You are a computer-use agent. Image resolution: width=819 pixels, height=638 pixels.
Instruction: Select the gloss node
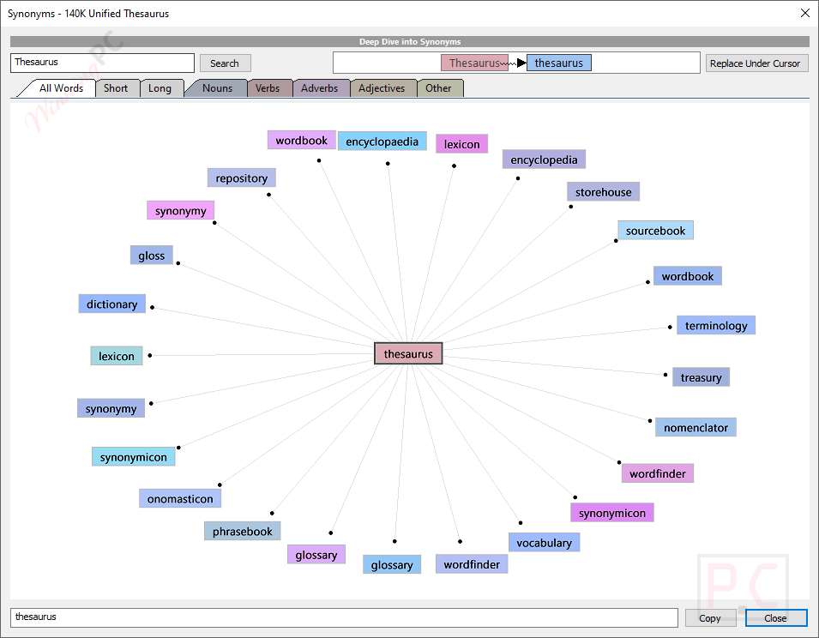coord(152,256)
